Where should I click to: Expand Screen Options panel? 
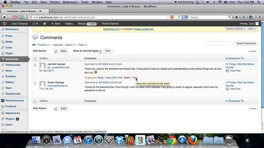[x=236, y=28]
